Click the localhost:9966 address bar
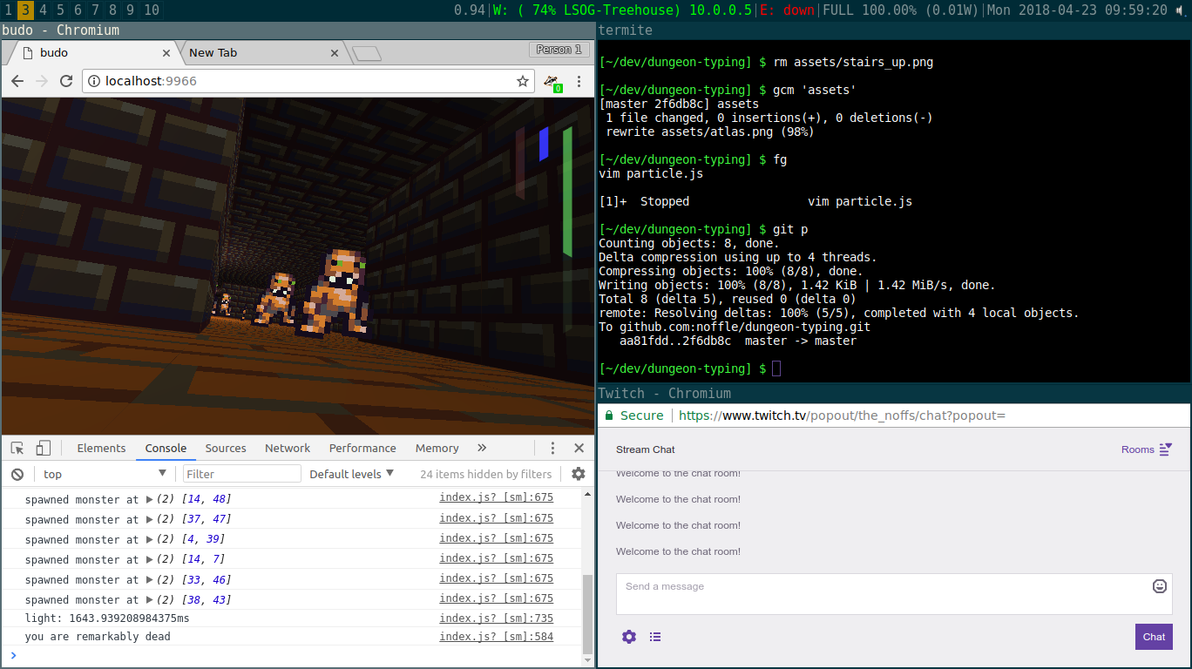 point(308,81)
